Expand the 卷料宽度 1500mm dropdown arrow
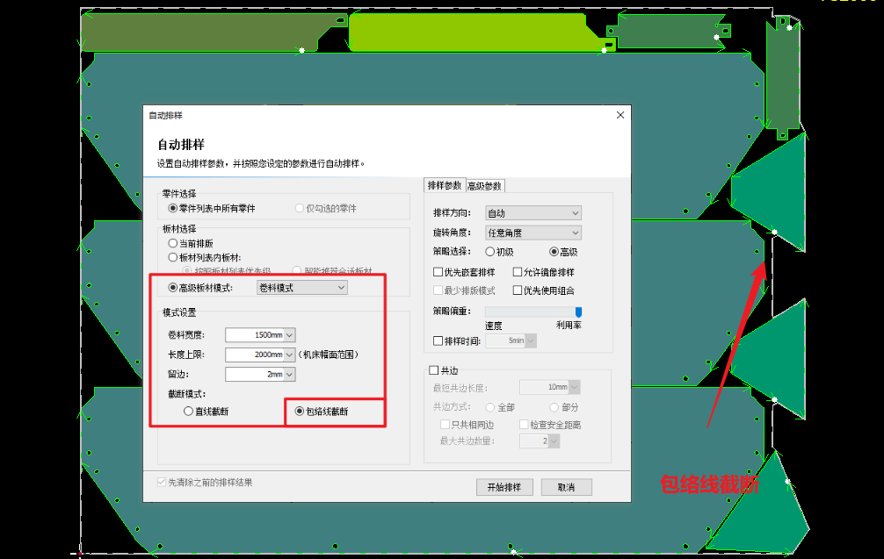 tap(289, 334)
